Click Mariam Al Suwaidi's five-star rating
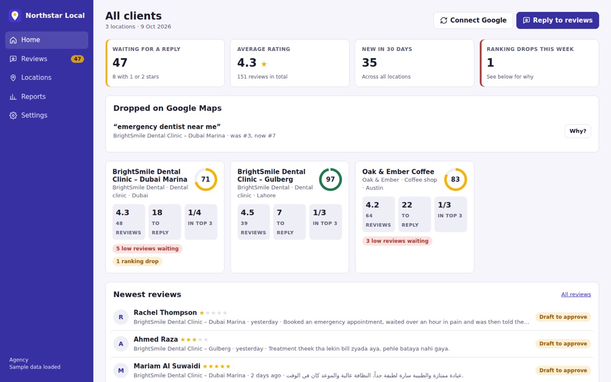The width and height of the screenshot is (611, 382). point(217,366)
